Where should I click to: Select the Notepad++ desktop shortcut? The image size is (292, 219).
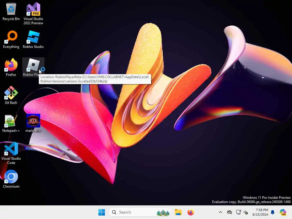click(11, 123)
